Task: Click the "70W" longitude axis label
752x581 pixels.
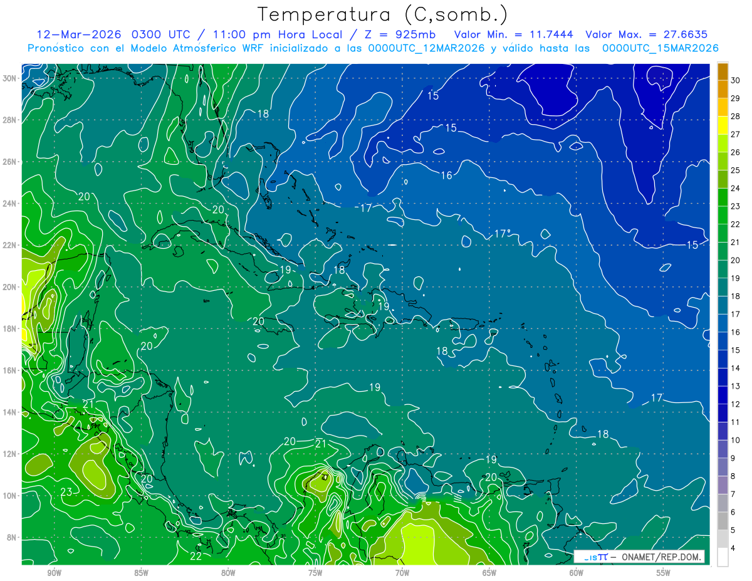Action: (x=402, y=572)
